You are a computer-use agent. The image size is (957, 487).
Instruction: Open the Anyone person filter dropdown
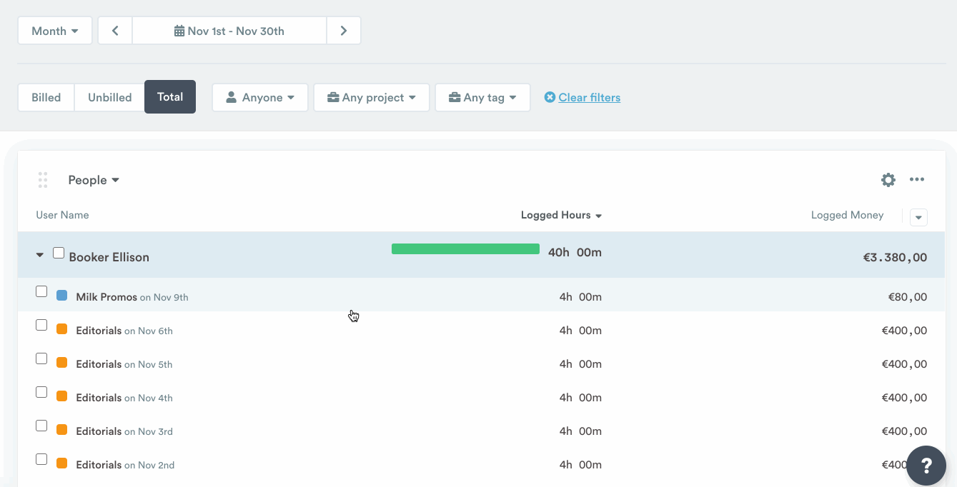[x=260, y=98]
